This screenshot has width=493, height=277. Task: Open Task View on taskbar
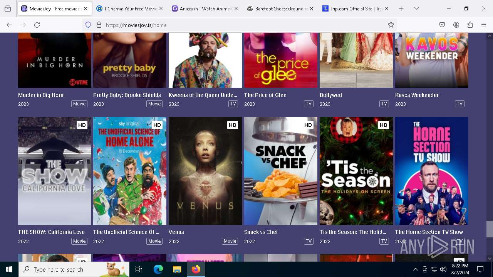click(x=139, y=269)
